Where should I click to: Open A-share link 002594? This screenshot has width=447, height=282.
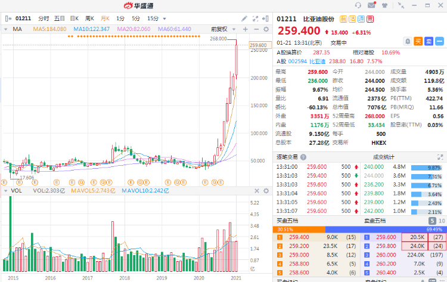[x=297, y=61]
